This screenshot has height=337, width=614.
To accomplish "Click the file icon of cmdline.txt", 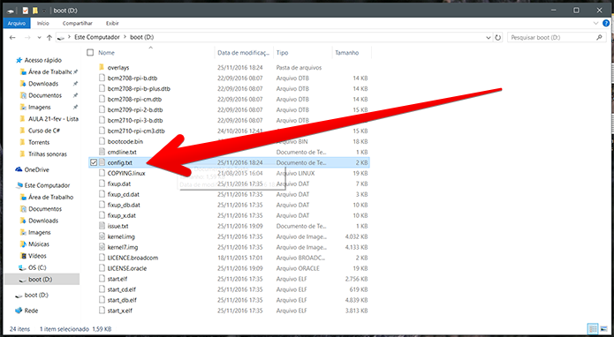I will tap(102, 152).
